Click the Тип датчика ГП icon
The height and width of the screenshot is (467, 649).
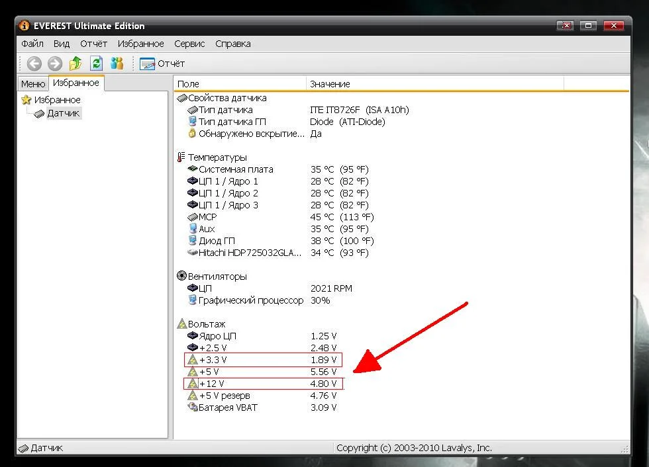click(x=193, y=122)
